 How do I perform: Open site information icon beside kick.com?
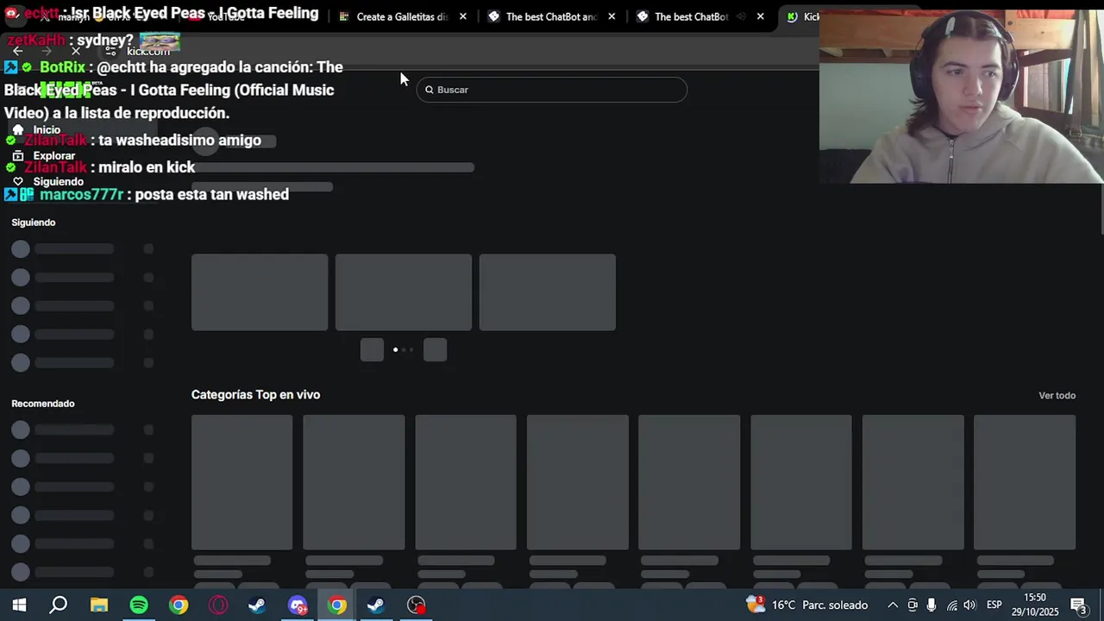click(110, 51)
